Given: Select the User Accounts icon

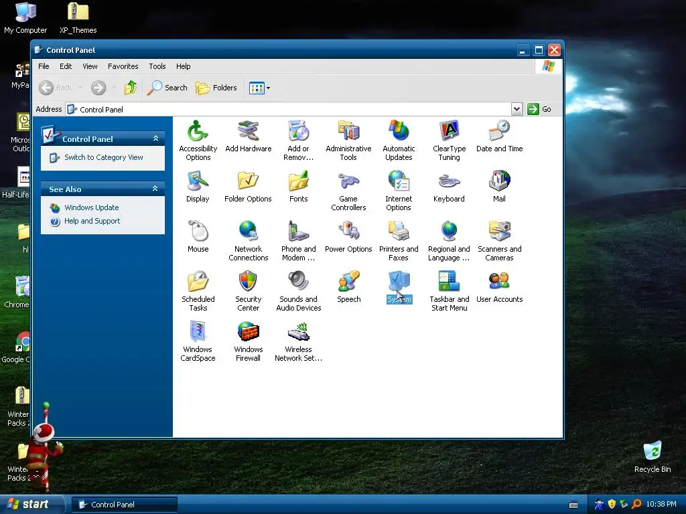Looking at the screenshot, I should tap(499, 282).
